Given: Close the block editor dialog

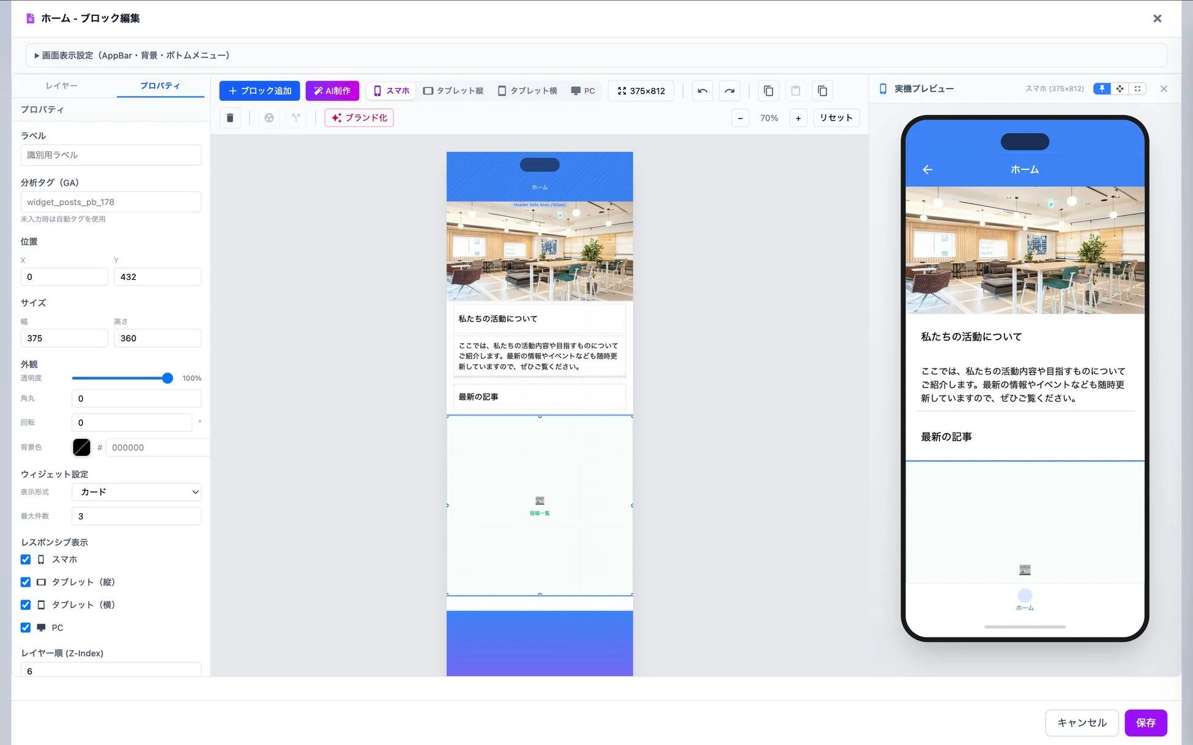Looking at the screenshot, I should [x=1157, y=18].
